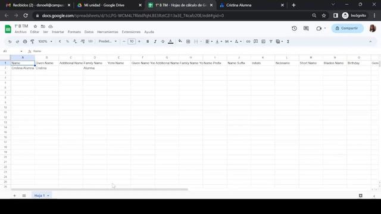Print the spreadsheet with the printer icon

(25, 42)
